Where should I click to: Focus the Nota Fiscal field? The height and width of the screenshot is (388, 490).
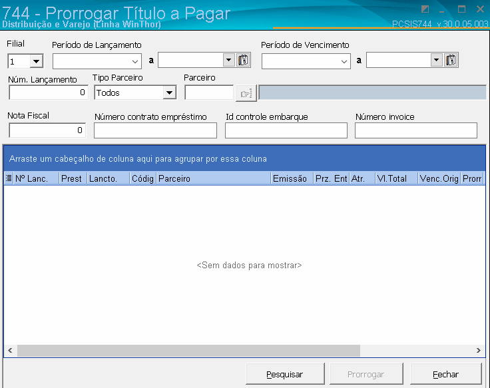tap(47, 130)
